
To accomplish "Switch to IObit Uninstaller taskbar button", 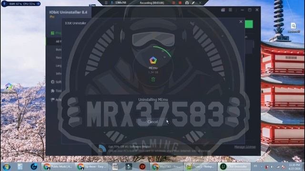I will [x=234, y=167].
